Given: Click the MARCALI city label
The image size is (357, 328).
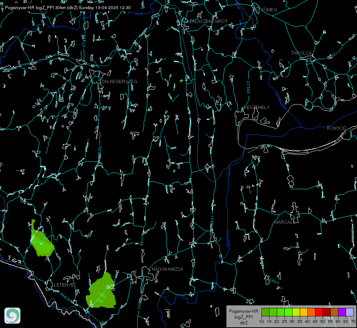Looking at the screenshot, I should (284, 222).
